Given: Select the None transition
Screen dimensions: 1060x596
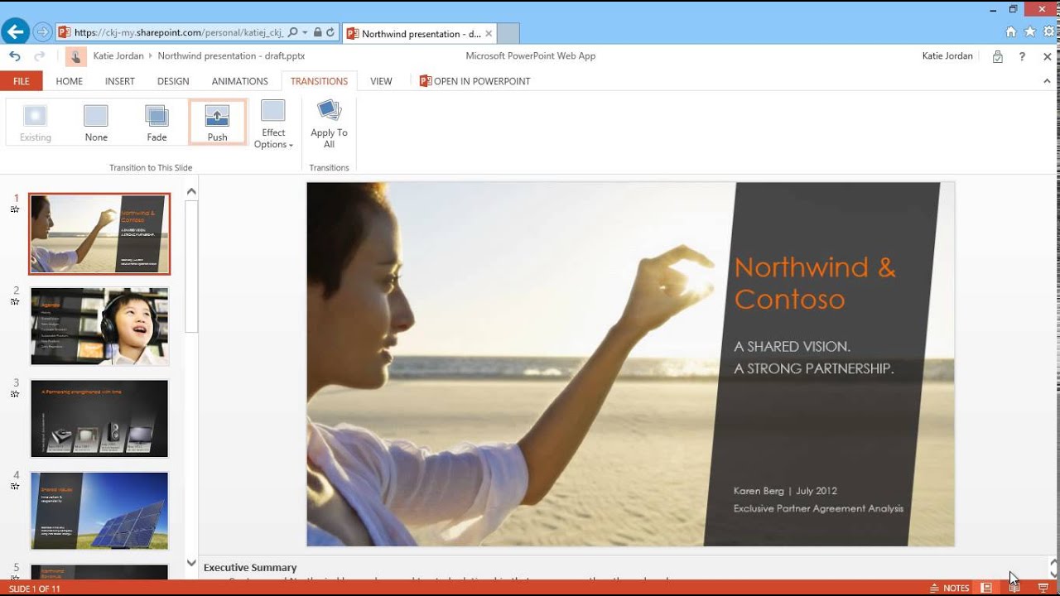Looking at the screenshot, I should [96, 123].
